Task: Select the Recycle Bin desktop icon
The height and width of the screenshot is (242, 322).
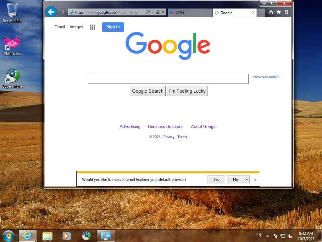Action: (x=12, y=13)
